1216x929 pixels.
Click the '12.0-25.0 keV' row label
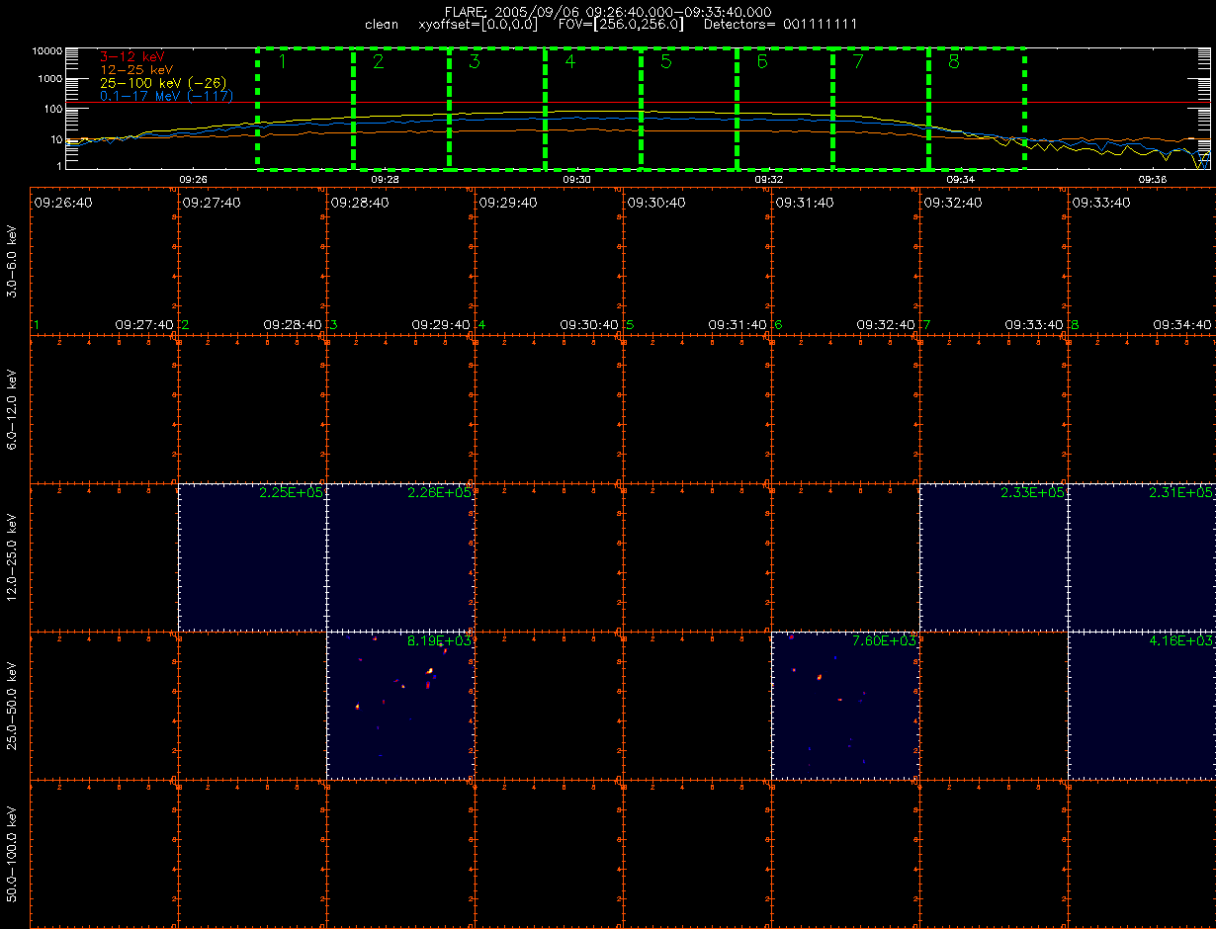click(12, 557)
